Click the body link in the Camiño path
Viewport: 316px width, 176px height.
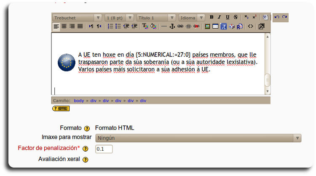[79, 101]
